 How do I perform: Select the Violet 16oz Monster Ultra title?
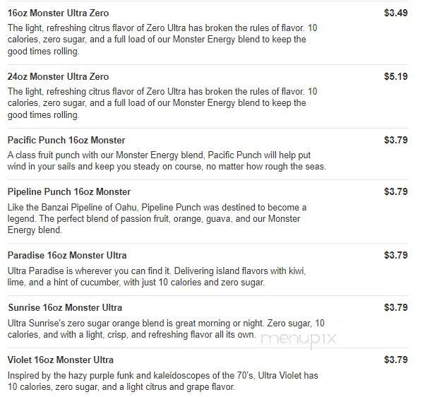point(61,360)
